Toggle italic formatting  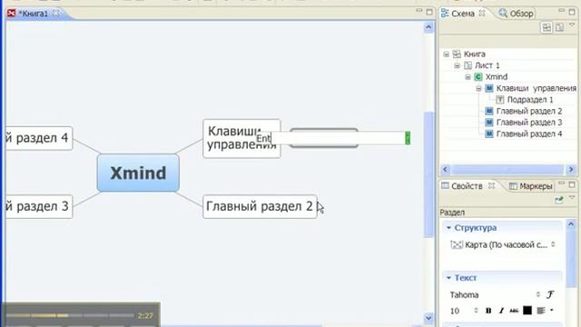pos(501,311)
